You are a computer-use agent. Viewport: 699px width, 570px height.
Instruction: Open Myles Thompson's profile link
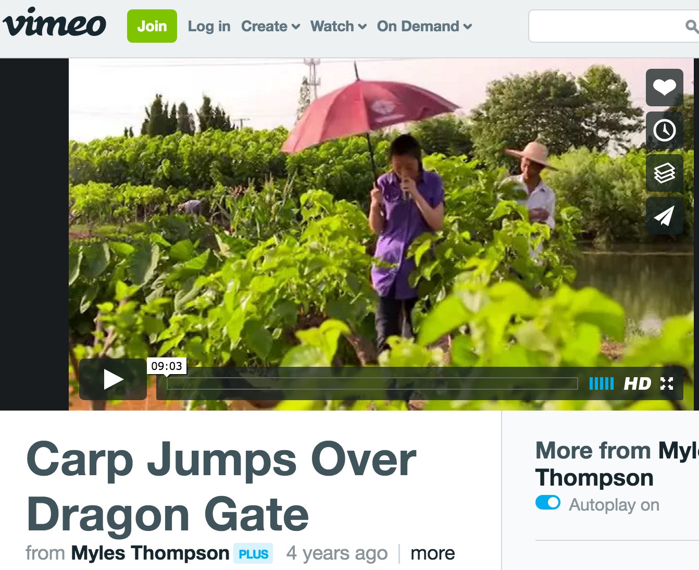[150, 553]
